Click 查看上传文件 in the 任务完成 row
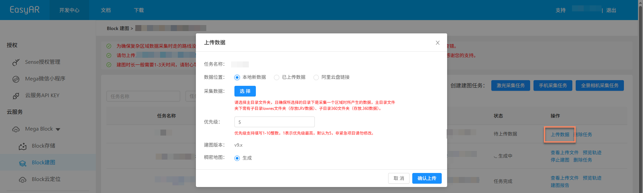The width and height of the screenshot is (643, 193). click(565, 178)
